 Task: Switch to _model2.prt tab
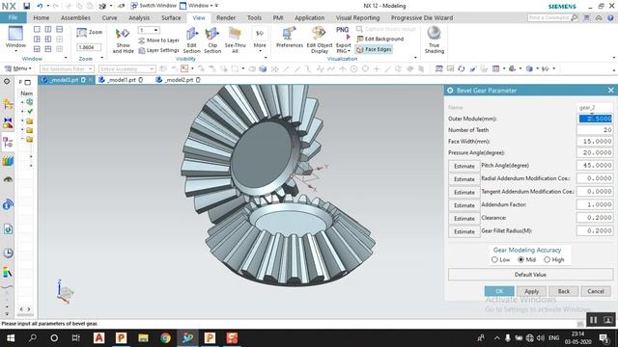(179, 80)
